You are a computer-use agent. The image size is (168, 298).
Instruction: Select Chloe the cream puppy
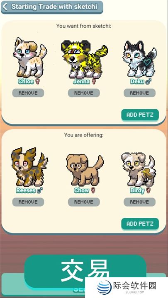[29, 57]
